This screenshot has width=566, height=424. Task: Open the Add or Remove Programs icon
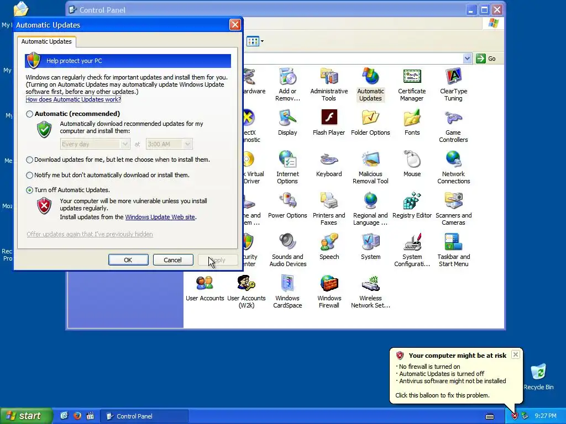coord(287,84)
